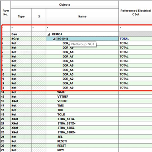
Task: Select net RESET in row 26
Action: 82,146
